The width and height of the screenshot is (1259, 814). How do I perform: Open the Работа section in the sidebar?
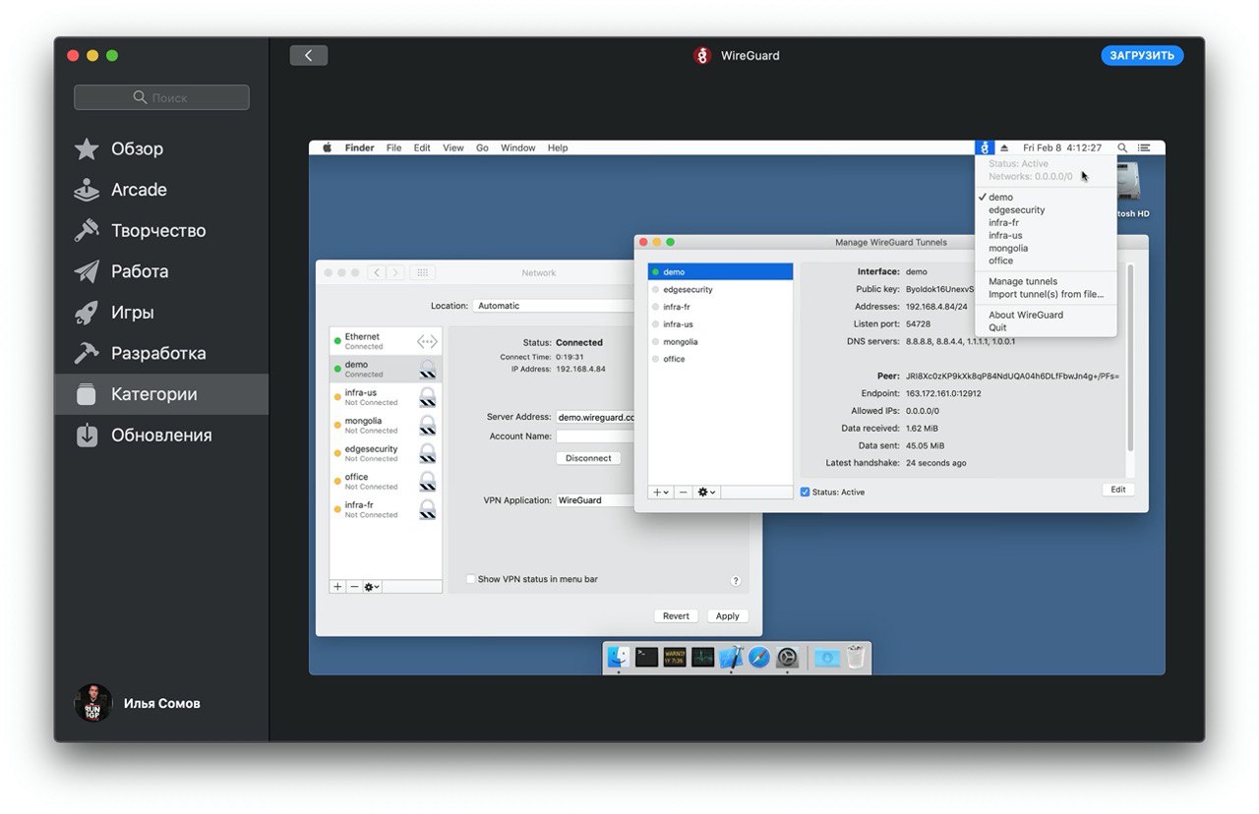pyautogui.click(x=161, y=271)
